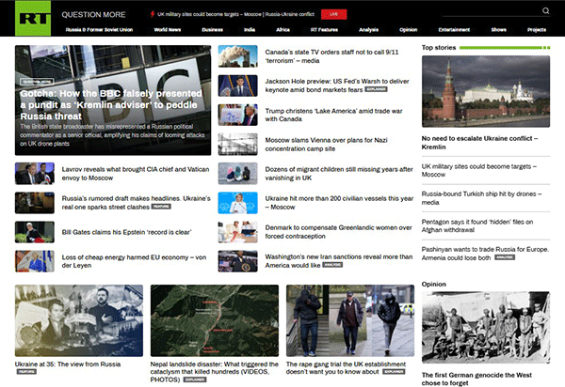Click EXPLAINER tag on rape gang story
This screenshot has width=565, height=387.
(394, 372)
